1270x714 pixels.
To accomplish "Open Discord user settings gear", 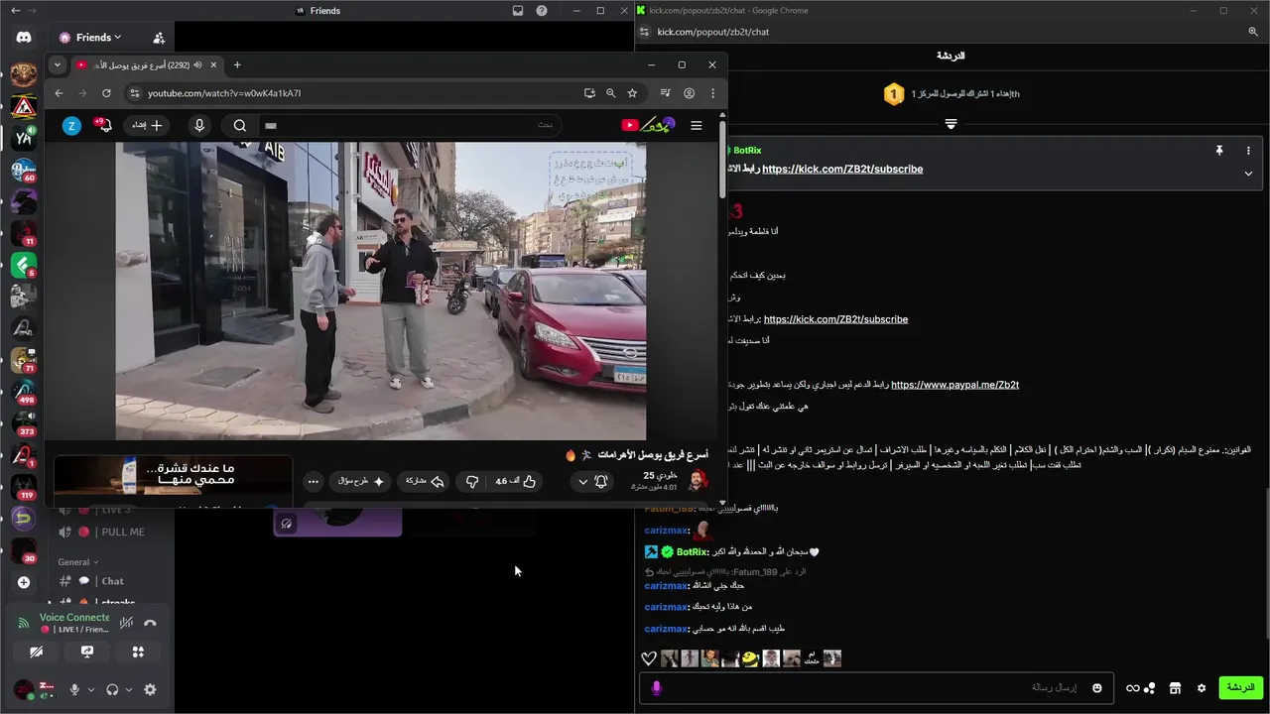I will (150, 689).
